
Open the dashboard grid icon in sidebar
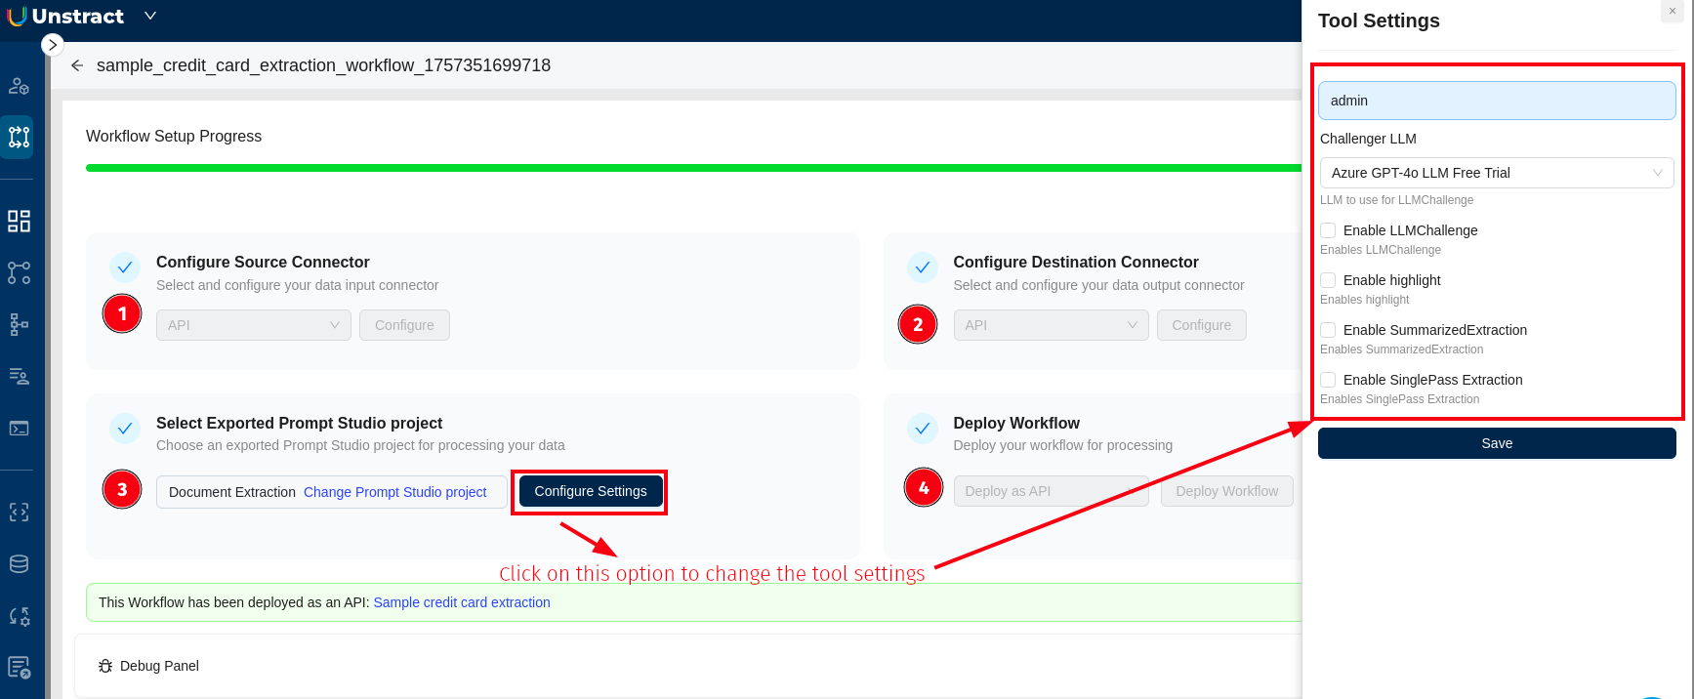click(x=20, y=222)
